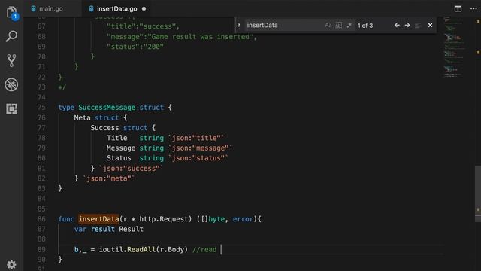Image resolution: width=481 pixels, height=271 pixels.
Task: Click the `json:"meta"` tag text
Action: pos(109,178)
